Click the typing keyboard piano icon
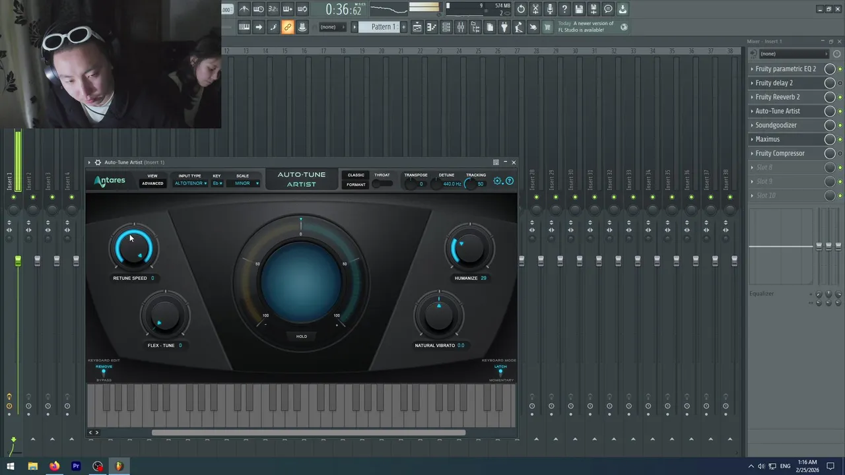This screenshot has height=475, width=845. 244,27
